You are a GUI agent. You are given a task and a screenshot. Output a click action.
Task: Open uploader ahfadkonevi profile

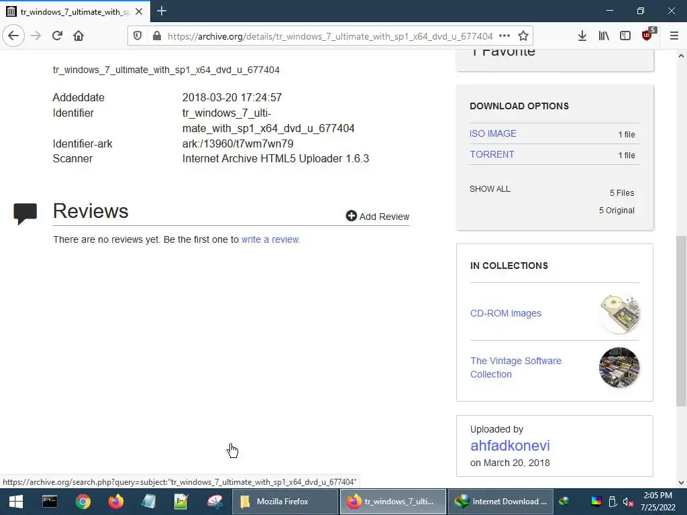coord(510,445)
